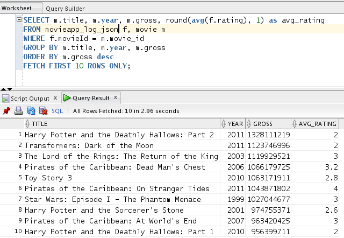Click the GROSS column sort arrows icon

pos(249,124)
